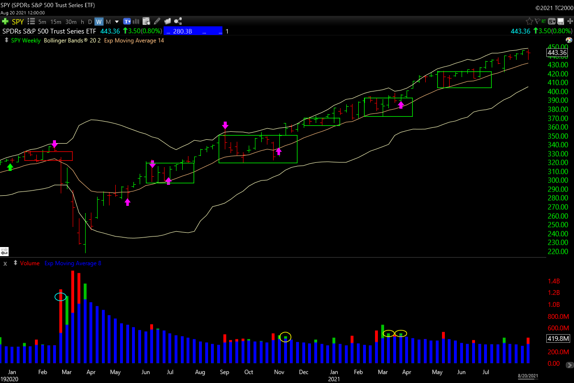Hide the Volume panel using the x toggle
This screenshot has width=574, height=383.
pos(4,263)
